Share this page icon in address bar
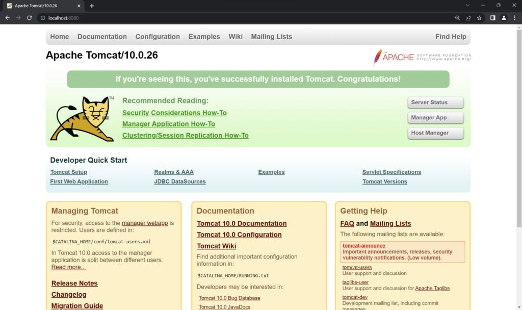The width and height of the screenshot is (522, 310). [x=468, y=18]
